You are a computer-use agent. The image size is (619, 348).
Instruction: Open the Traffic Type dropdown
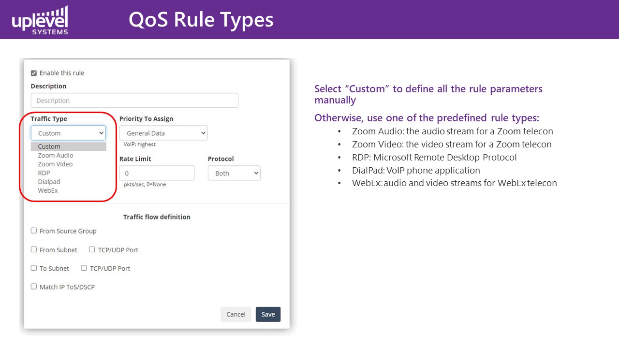(x=68, y=133)
